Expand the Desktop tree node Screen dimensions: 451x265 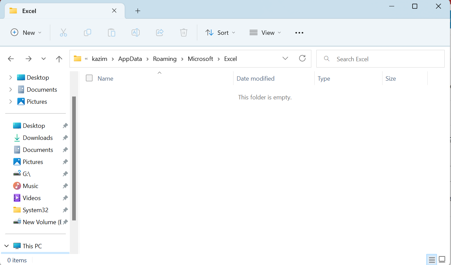click(10, 77)
